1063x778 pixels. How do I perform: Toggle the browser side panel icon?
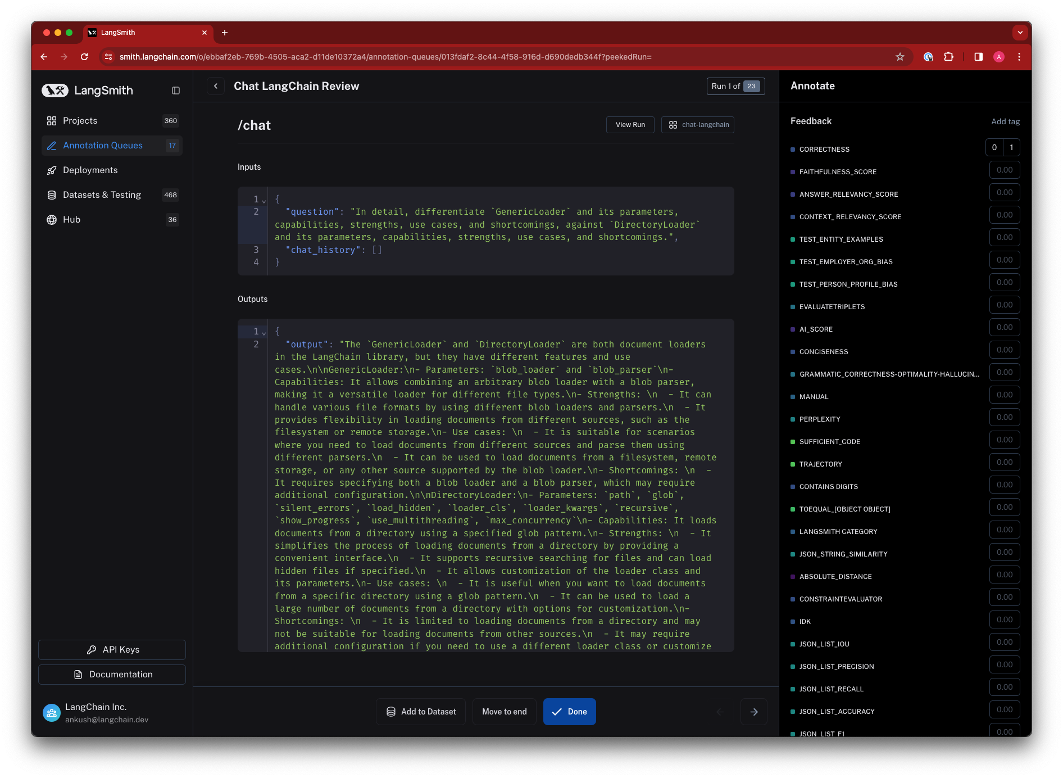[x=979, y=57]
